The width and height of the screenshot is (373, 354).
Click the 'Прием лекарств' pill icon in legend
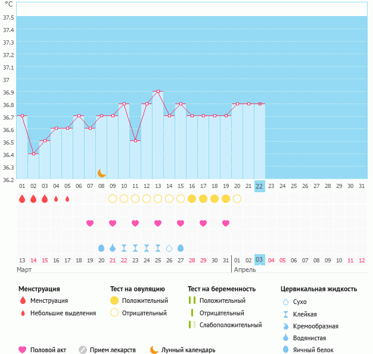pyautogui.click(x=83, y=350)
